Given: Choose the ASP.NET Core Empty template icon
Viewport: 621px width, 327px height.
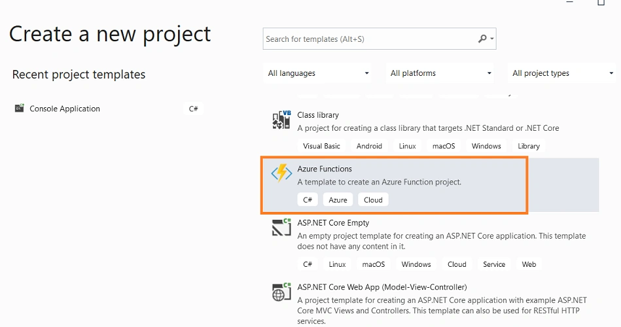Looking at the screenshot, I should click(281, 227).
